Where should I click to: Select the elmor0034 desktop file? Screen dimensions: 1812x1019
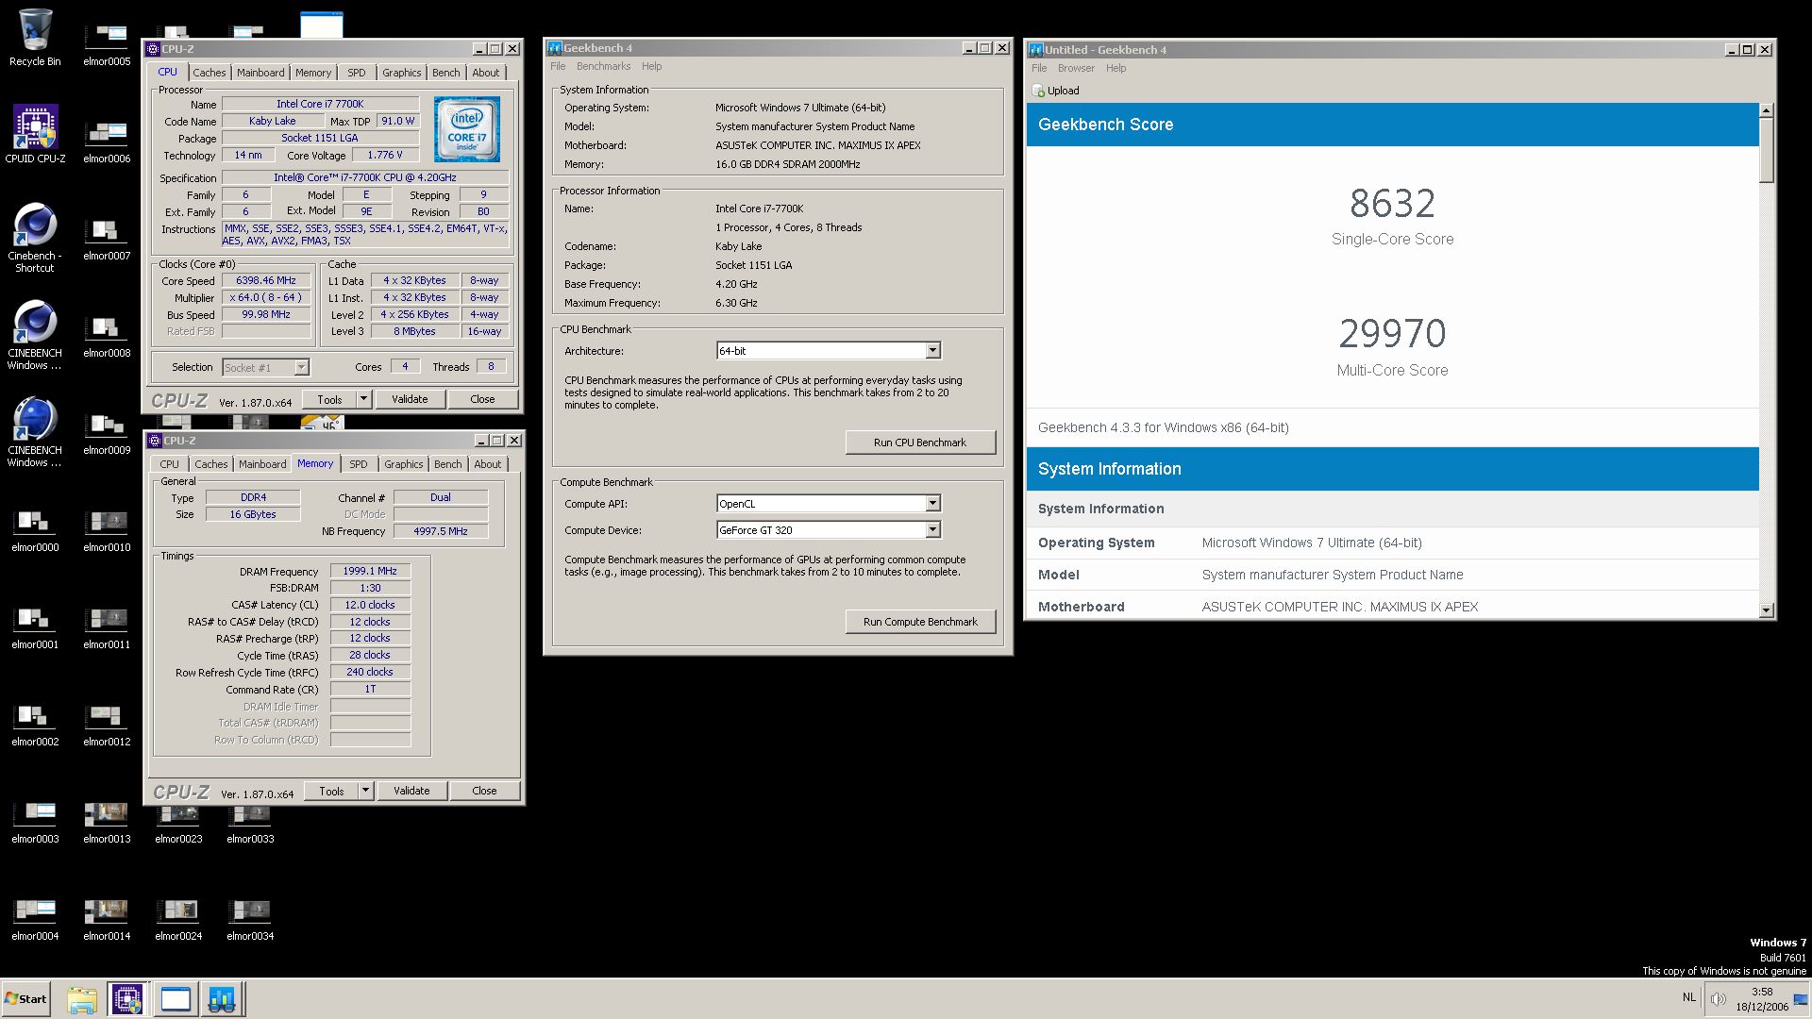coord(250,919)
